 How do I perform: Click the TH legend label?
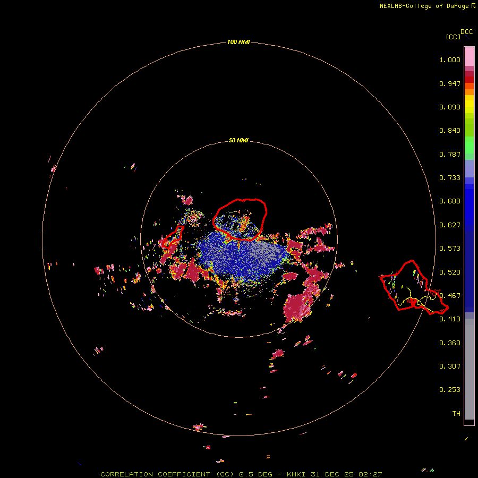coord(456,414)
